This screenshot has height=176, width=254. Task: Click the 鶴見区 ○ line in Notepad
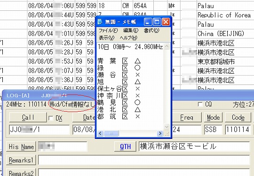pyautogui.click(x=119, y=103)
